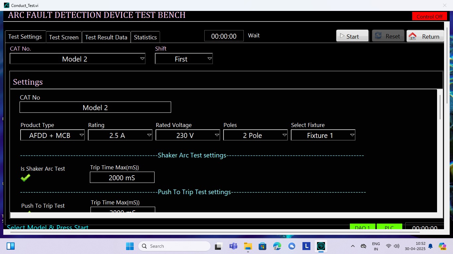Image resolution: width=453 pixels, height=254 pixels.
Task: Click the Shaker Trip Time Max field
Action: pos(122,178)
